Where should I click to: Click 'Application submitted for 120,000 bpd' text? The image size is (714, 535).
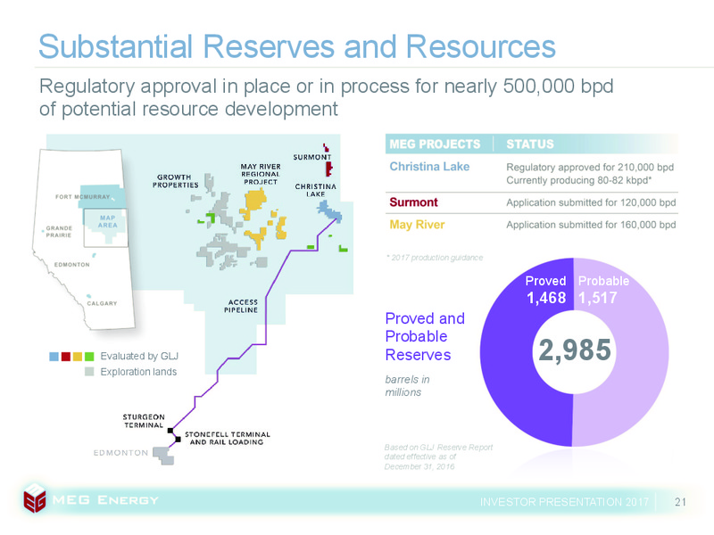pos(591,202)
